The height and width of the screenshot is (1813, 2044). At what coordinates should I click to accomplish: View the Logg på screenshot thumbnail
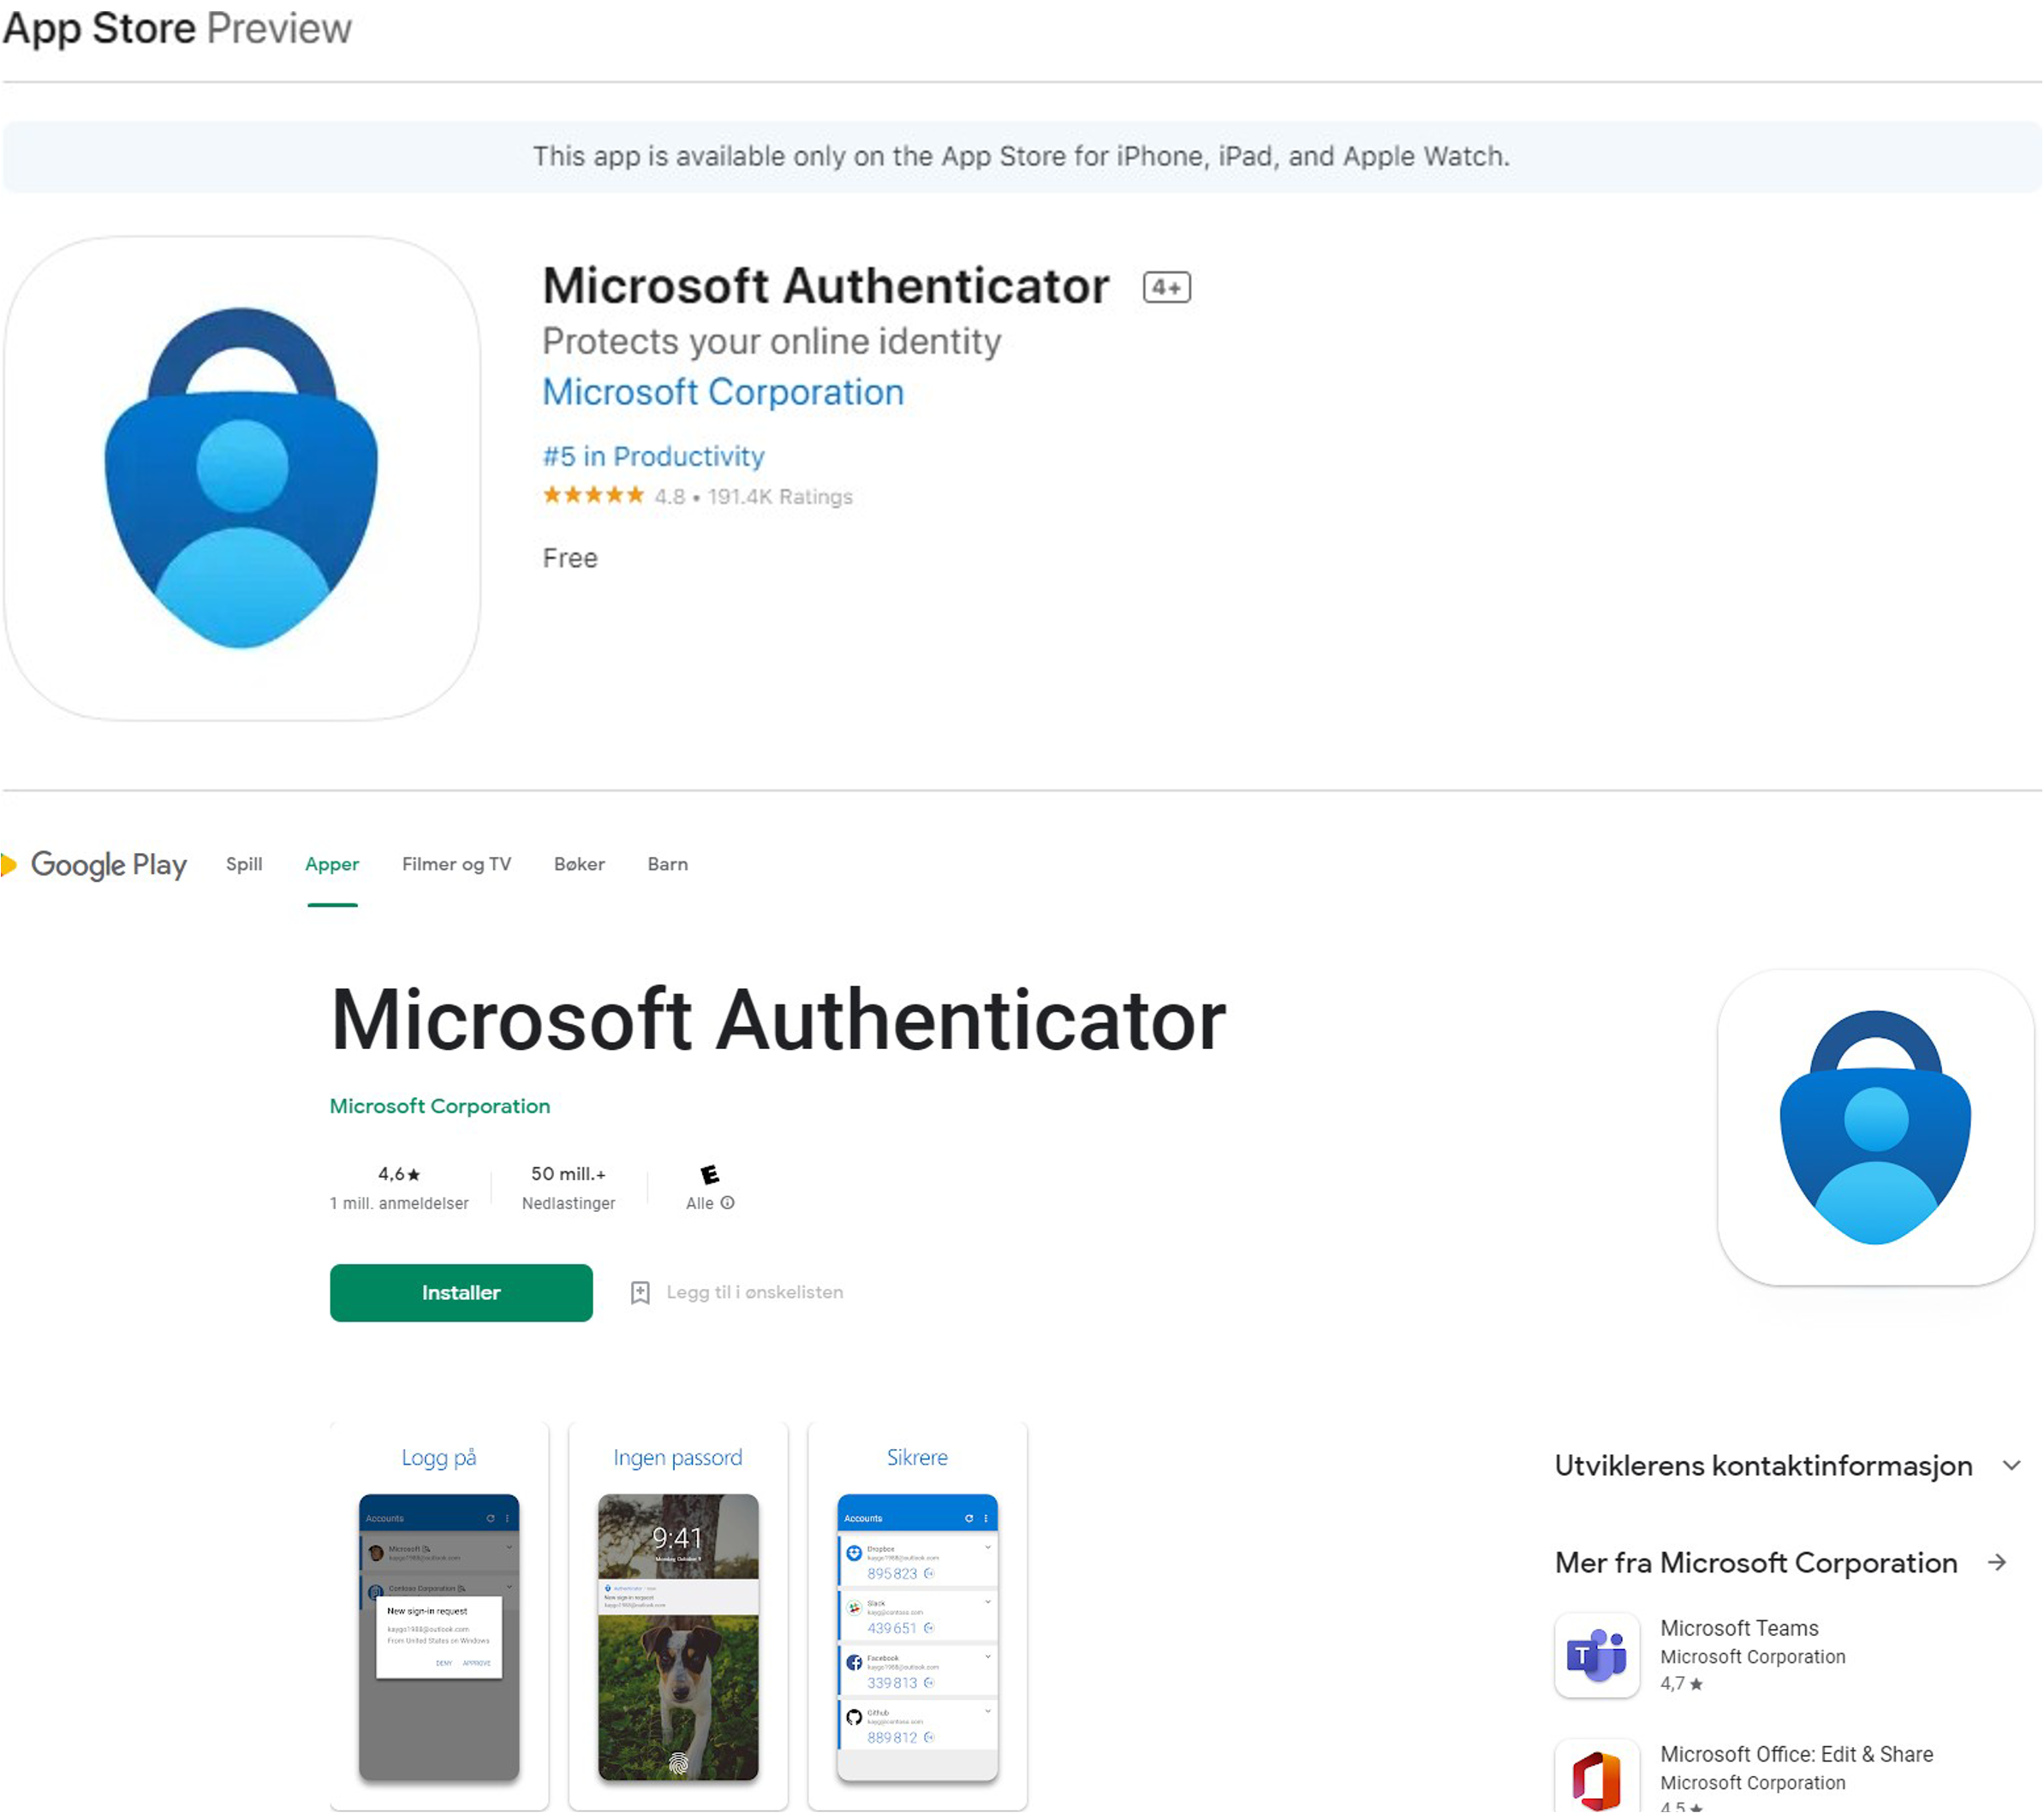coord(439,1615)
